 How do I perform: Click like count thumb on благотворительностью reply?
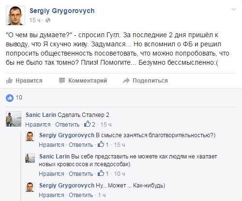[101, 144]
